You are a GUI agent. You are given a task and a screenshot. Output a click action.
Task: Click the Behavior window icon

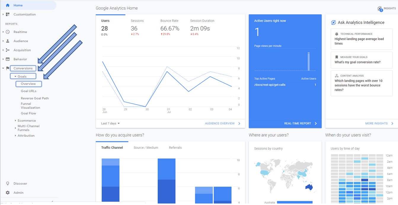click(8, 59)
